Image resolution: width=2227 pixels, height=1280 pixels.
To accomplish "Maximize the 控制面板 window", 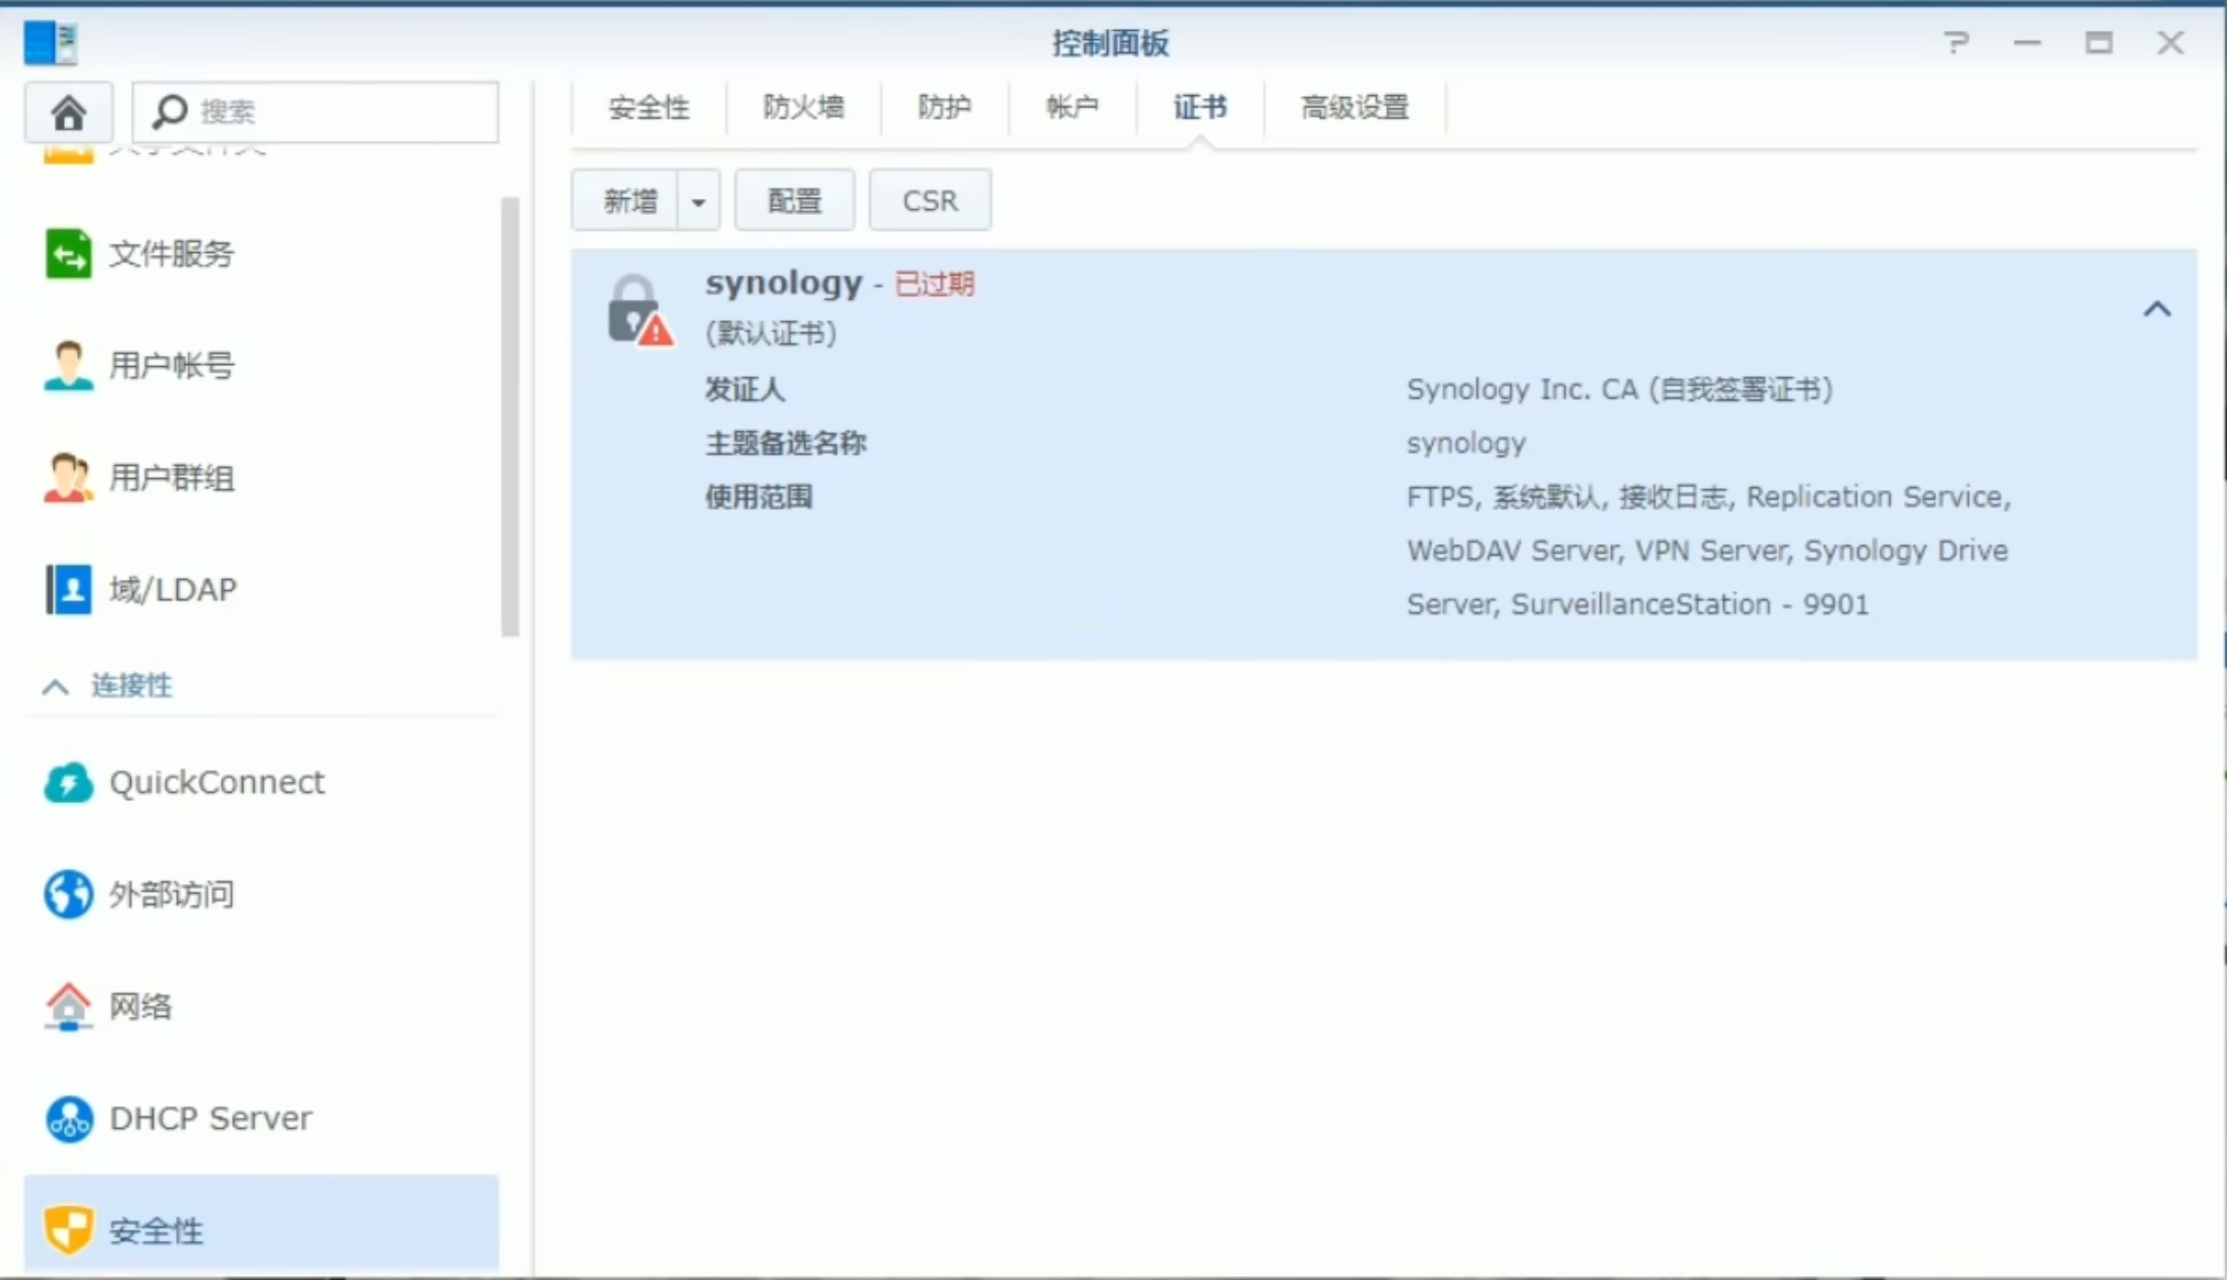I will click(x=2099, y=42).
